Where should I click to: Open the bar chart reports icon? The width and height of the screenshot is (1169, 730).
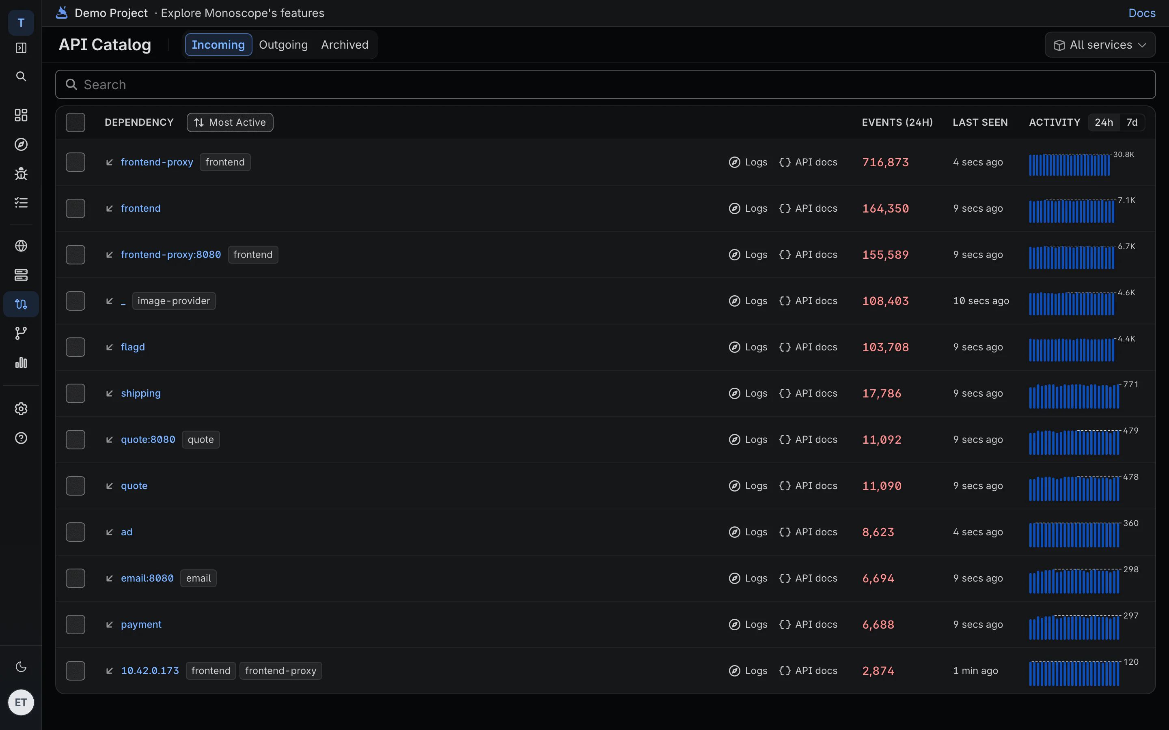pos(21,363)
